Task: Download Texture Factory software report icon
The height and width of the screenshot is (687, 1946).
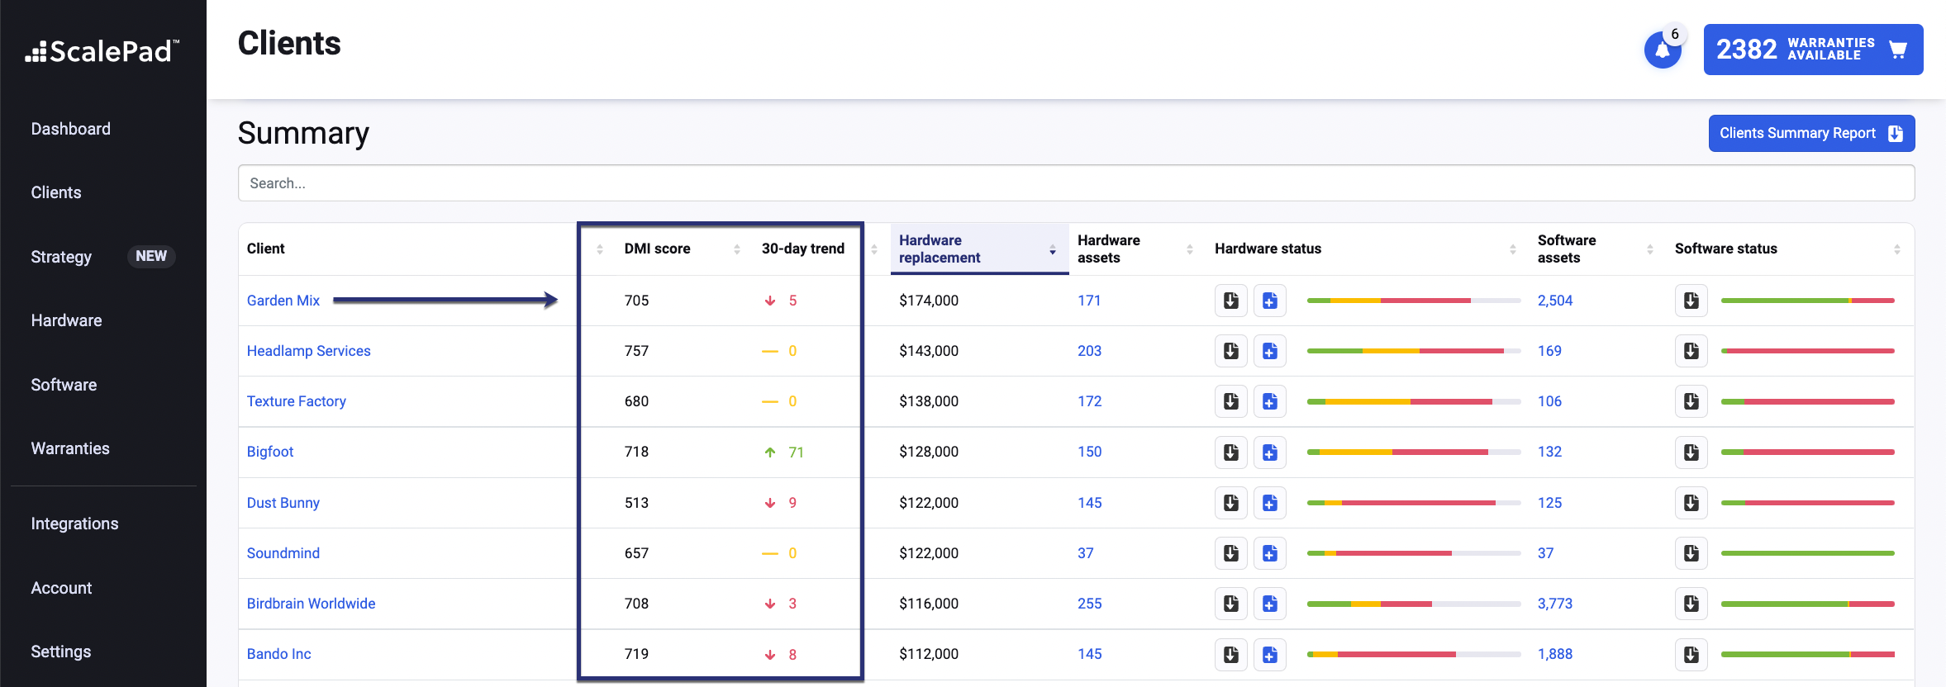Action: coord(1691,401)
